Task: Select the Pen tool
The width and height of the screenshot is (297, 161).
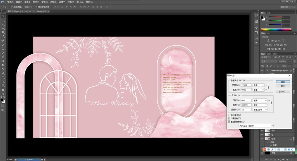Action: pos(3,73)
